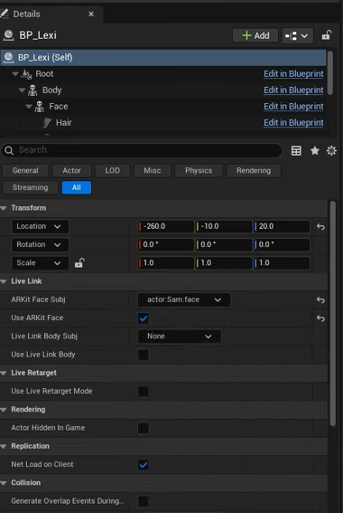
Task: Open the ARKit Face Subj dropdown
Action: tap(184, 299)
